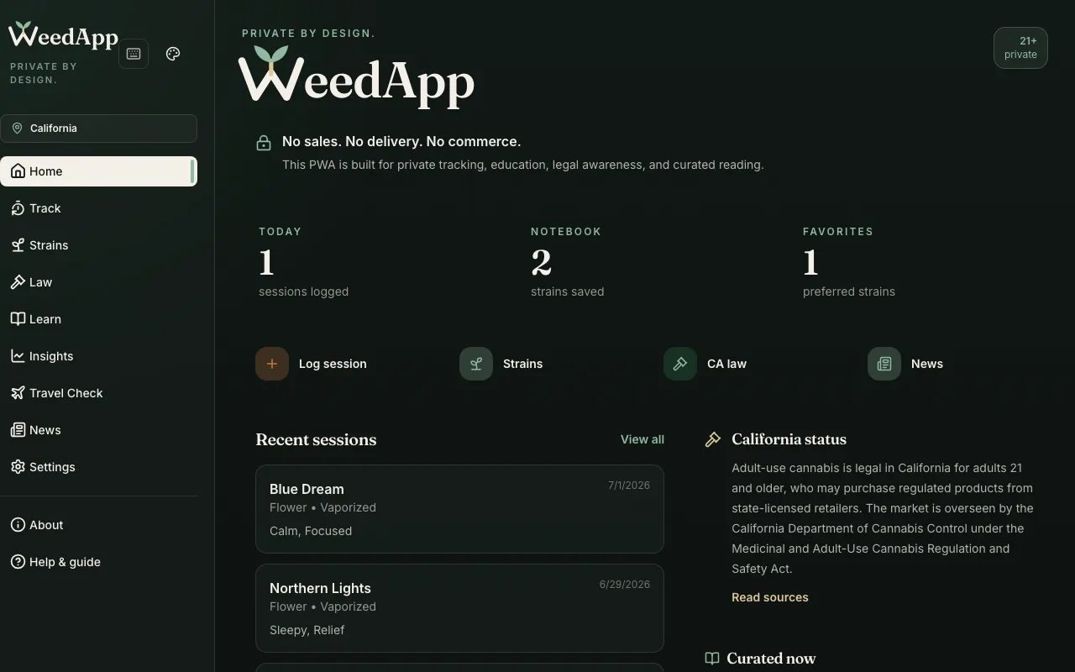Image resolution: width=1075 pixels, height=672 pixels.
Task: Click the Notebook strains saved stat
Action: click(x=567, y=262)
